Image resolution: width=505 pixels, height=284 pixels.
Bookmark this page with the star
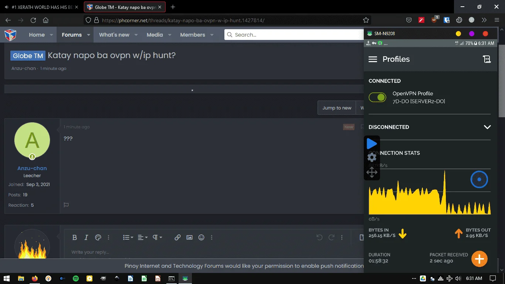(366, 20)
